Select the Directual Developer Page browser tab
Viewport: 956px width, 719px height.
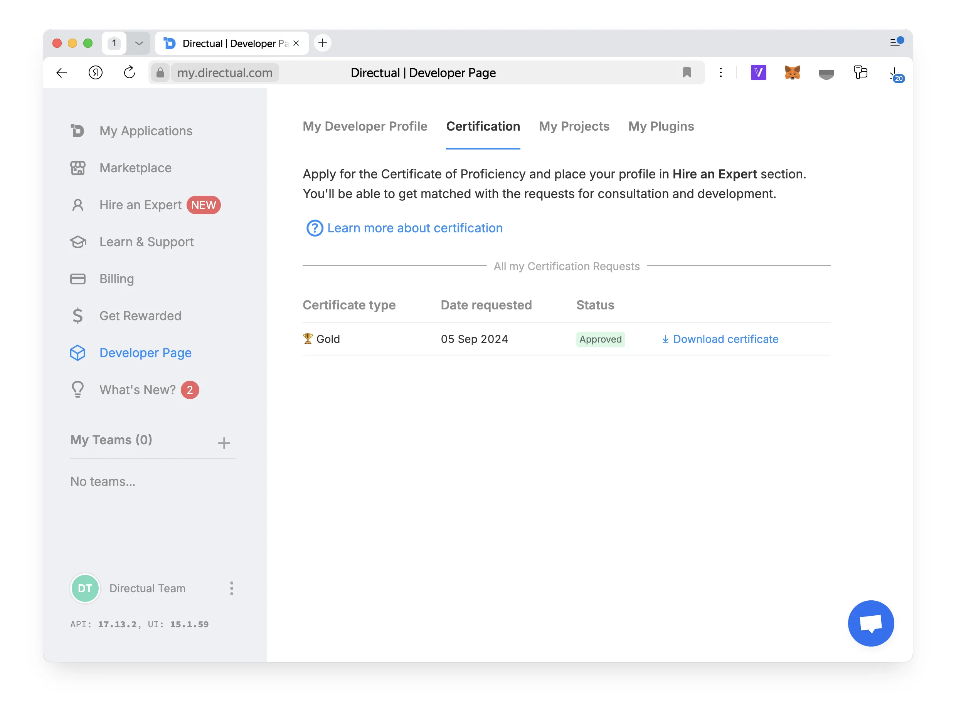[x=232, y=43]
